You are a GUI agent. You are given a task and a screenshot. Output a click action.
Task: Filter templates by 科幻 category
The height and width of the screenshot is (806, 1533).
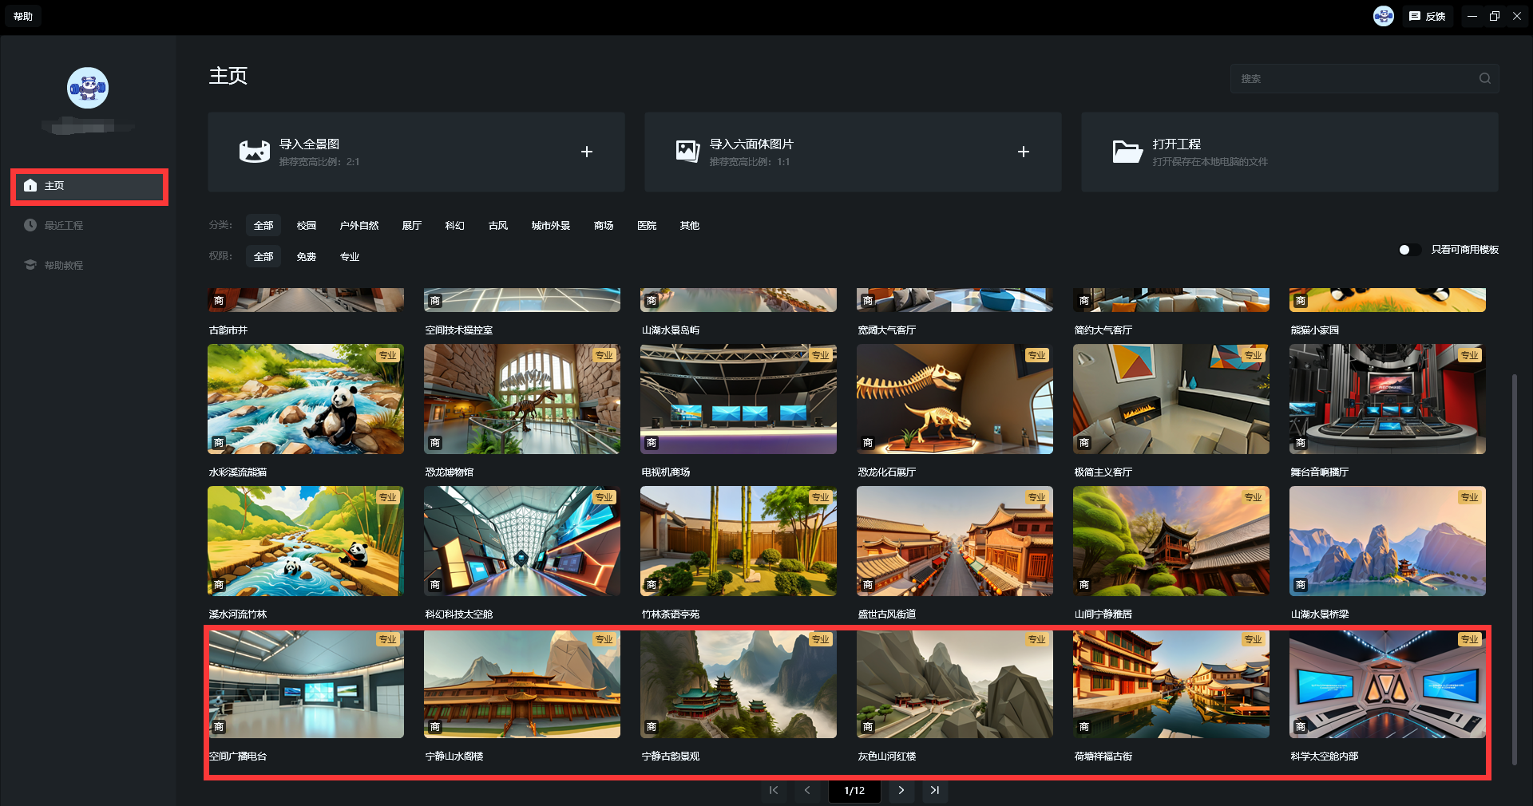(454, 226)
